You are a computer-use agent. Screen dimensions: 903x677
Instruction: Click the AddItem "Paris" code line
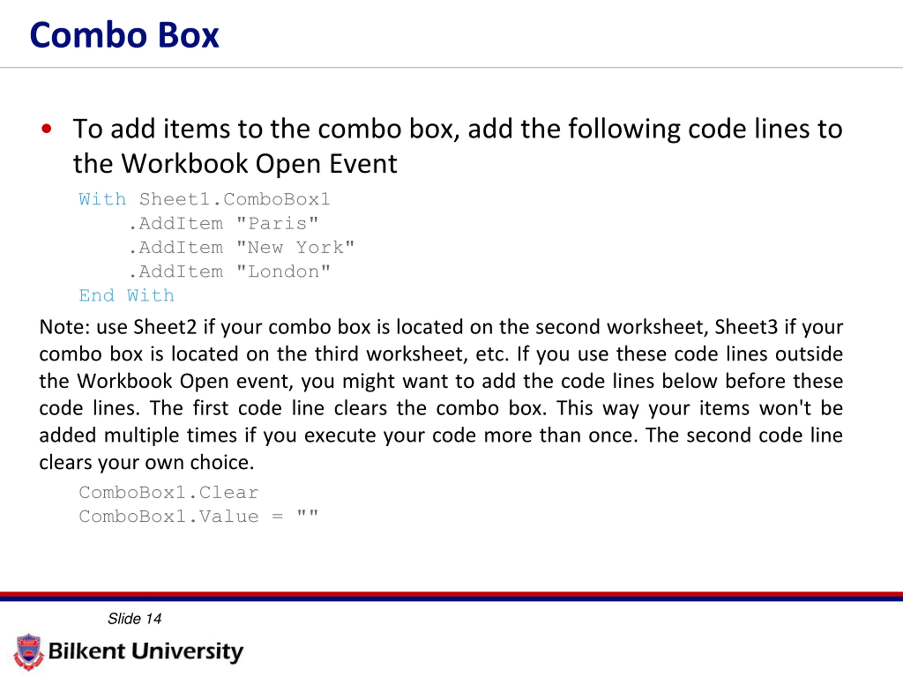pos(223,224)
